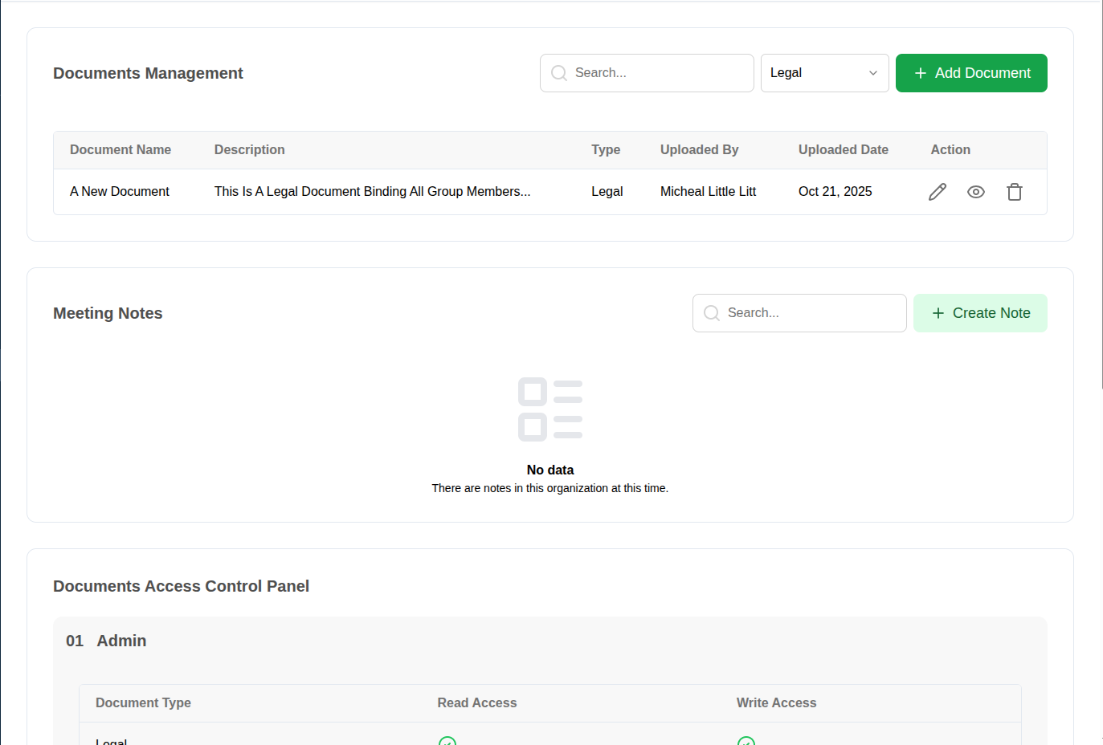This screenshot has width=1103, height=745.
Task: Click the "Micheal Little Litt" uploader cell
Action: (x=708, y=192)
